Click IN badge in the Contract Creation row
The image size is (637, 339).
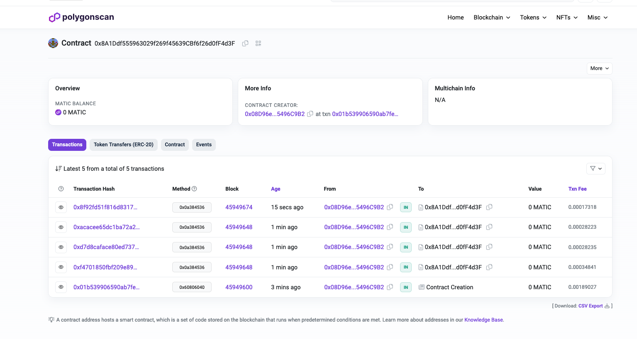(405, 287)
